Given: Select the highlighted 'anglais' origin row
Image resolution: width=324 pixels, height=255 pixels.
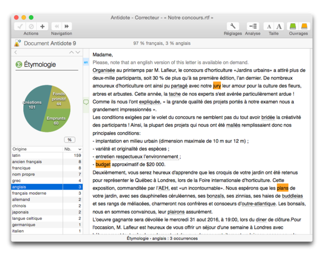Looking at the screenshot, I should 47,187.
